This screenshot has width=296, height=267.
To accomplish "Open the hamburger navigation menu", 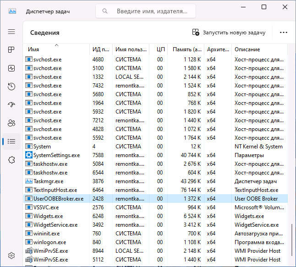I will click(11, 32).
